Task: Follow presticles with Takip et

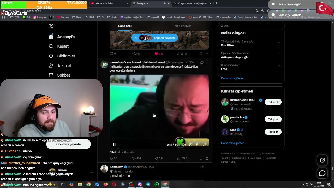Action: [x=273, y=119]
